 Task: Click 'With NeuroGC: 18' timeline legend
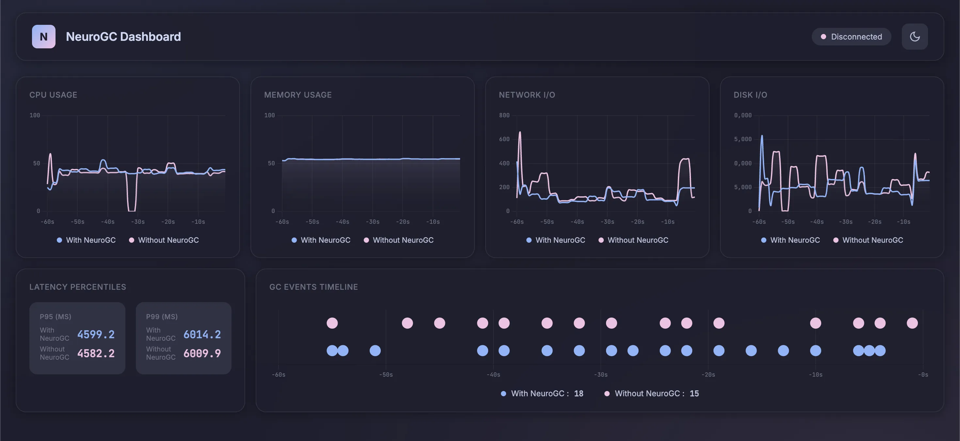click(x=542, y=393)
